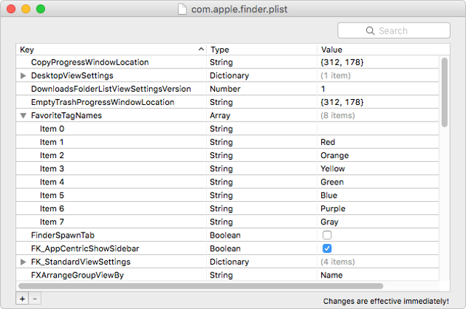Screen dimensions: 466x309
Task: Select the Item 0 row
Action: pos(227,129)
